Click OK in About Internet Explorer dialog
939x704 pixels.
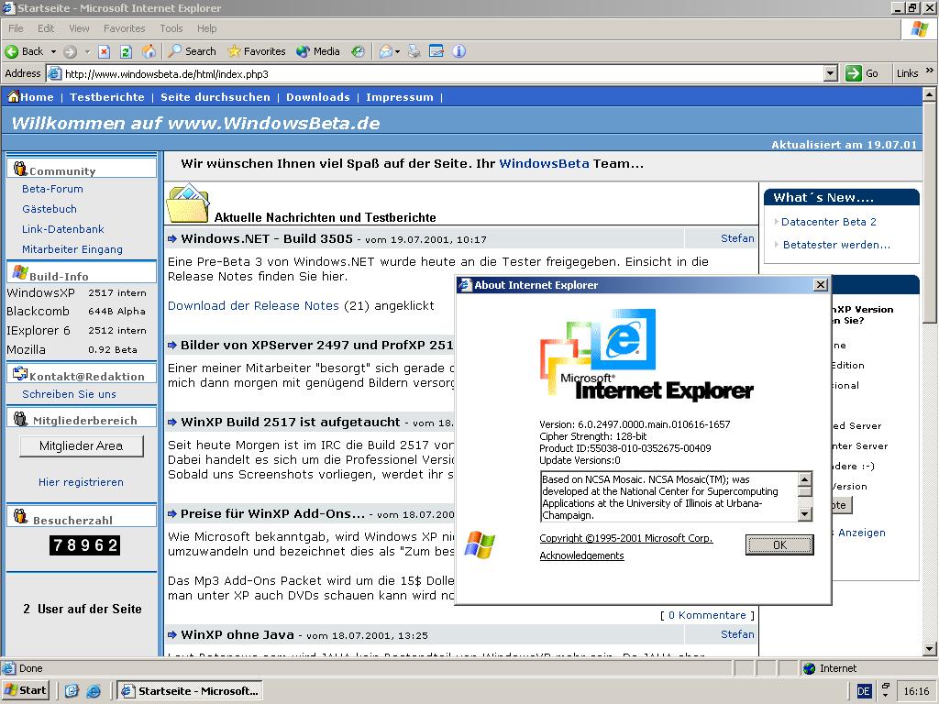tap(779, 544)
